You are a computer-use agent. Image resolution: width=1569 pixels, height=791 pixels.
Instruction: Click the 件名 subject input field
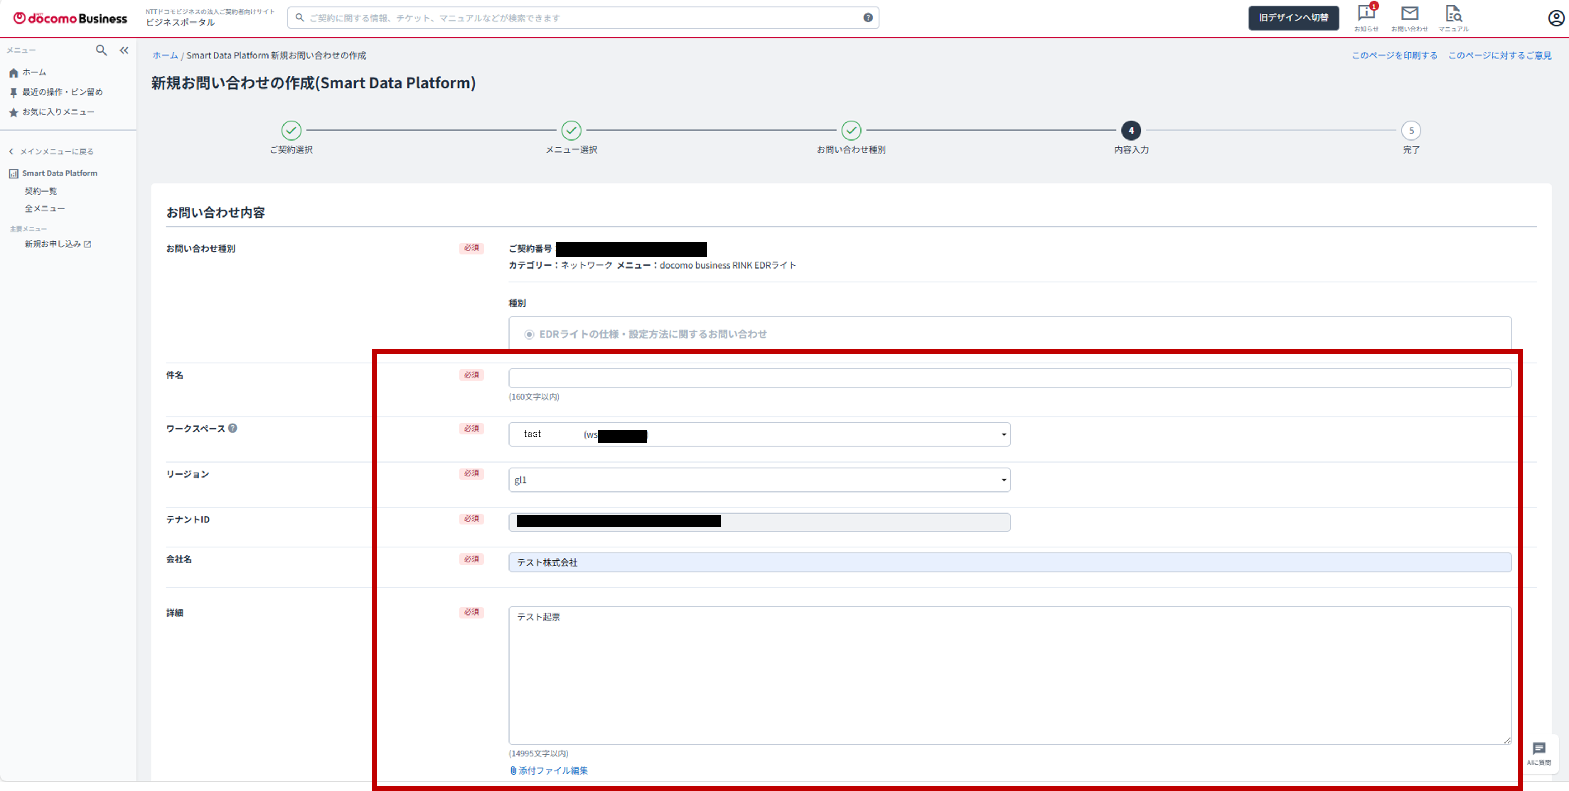click(x=1009, y=378)
